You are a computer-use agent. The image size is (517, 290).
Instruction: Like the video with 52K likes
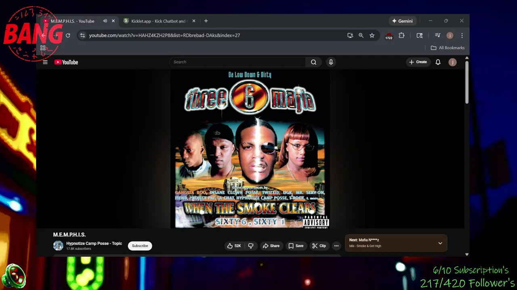tap(234, 246)
